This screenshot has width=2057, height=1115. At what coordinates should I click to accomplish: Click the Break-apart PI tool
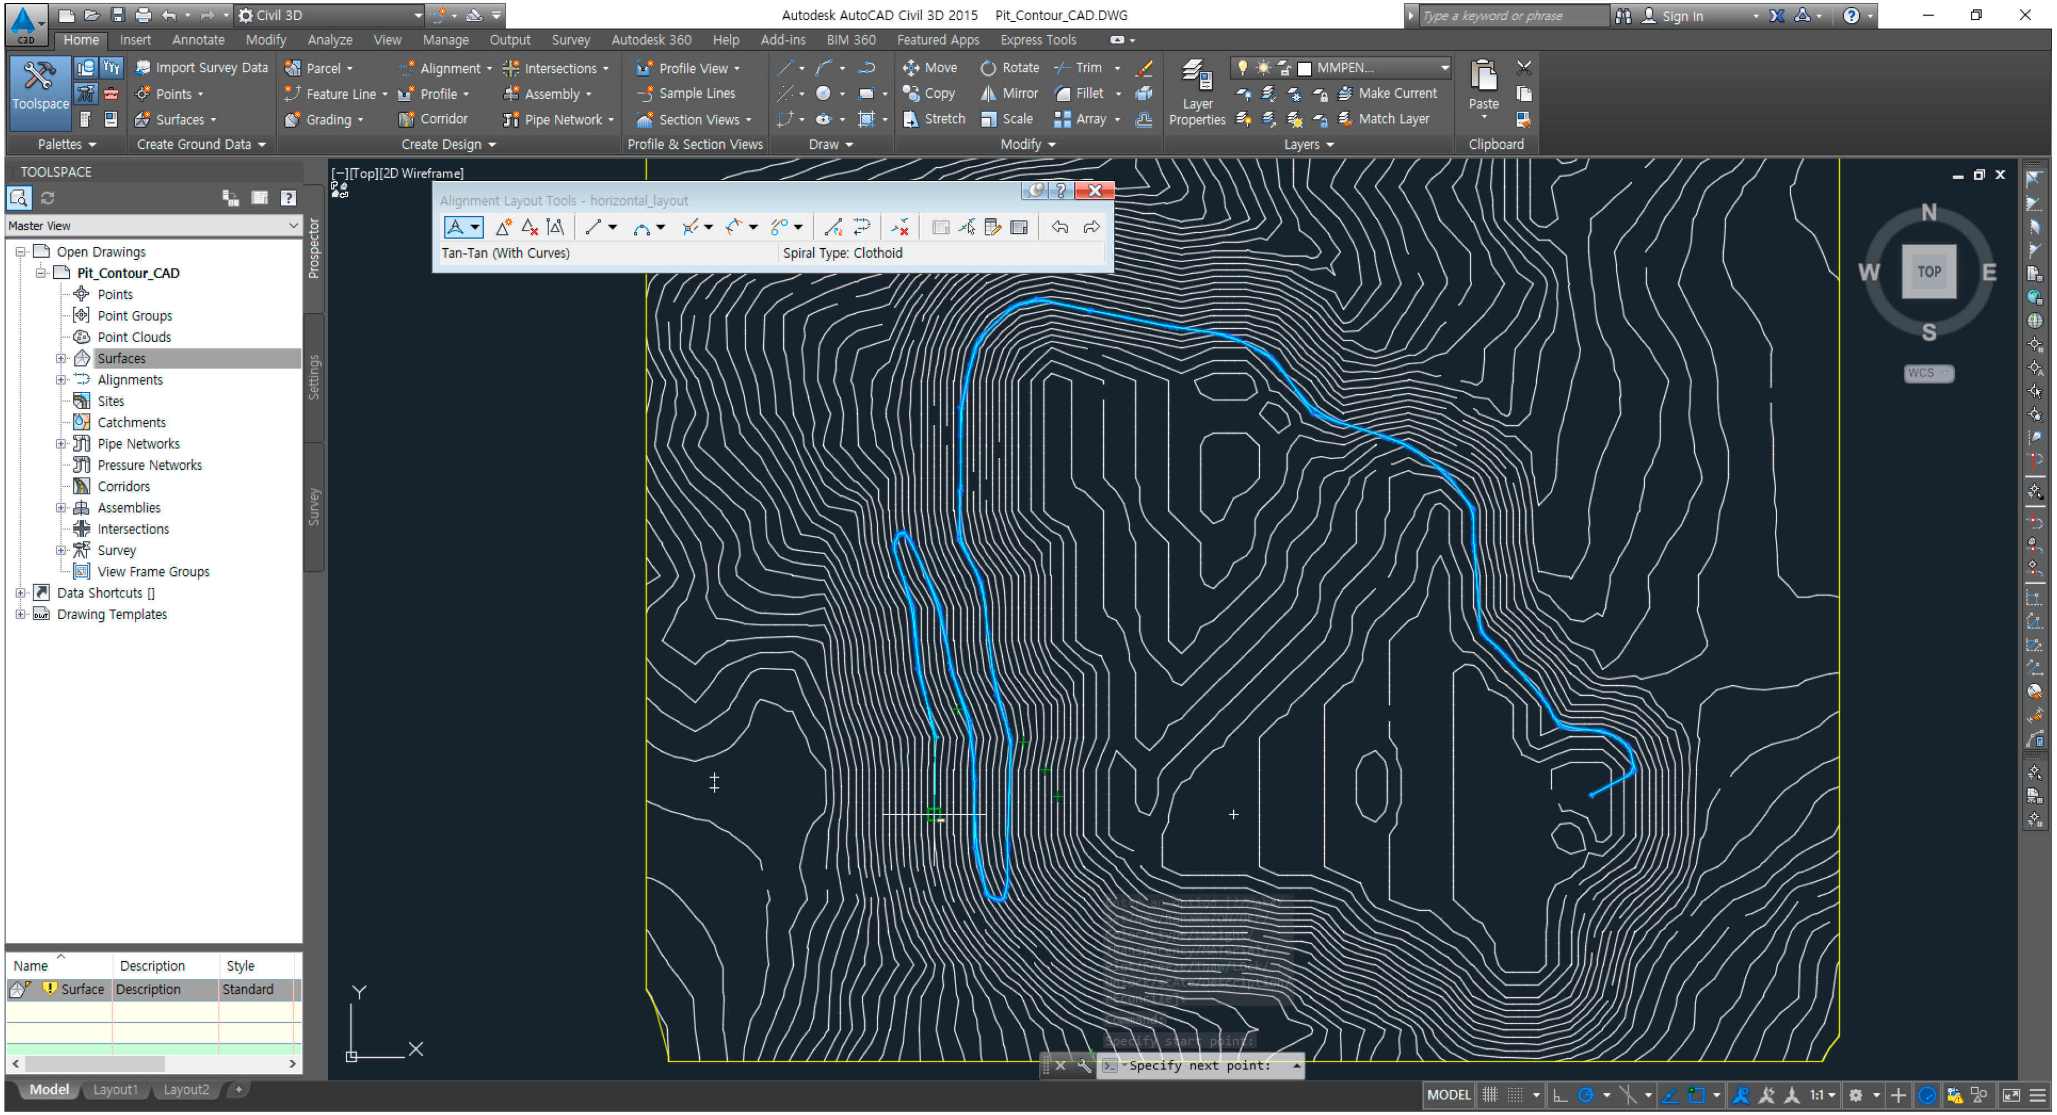point(555,228)
